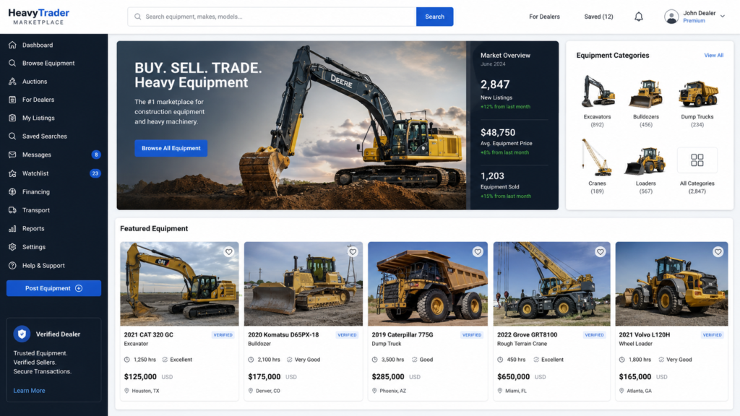The image size is (740, 416).
Task: Open the All Categories grid icon
Action: (x=697, y=160)
